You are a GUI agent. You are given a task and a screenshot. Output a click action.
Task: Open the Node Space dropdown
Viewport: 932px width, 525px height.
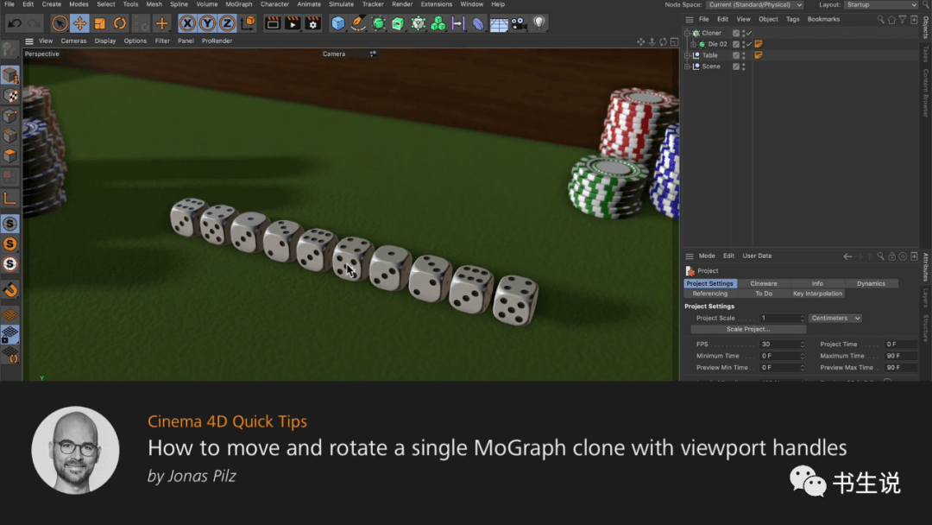point(755,5)
